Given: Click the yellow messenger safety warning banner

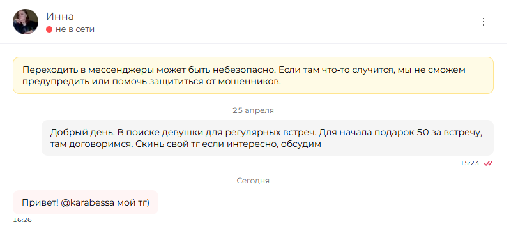Looking at the screenshot, I should click(x=253, y=75).
